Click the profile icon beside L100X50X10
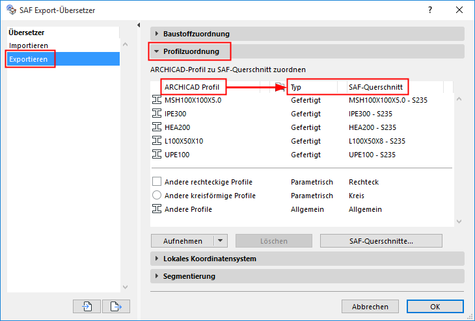The width and height of the screenshot is (475, 321). [157, 141]
